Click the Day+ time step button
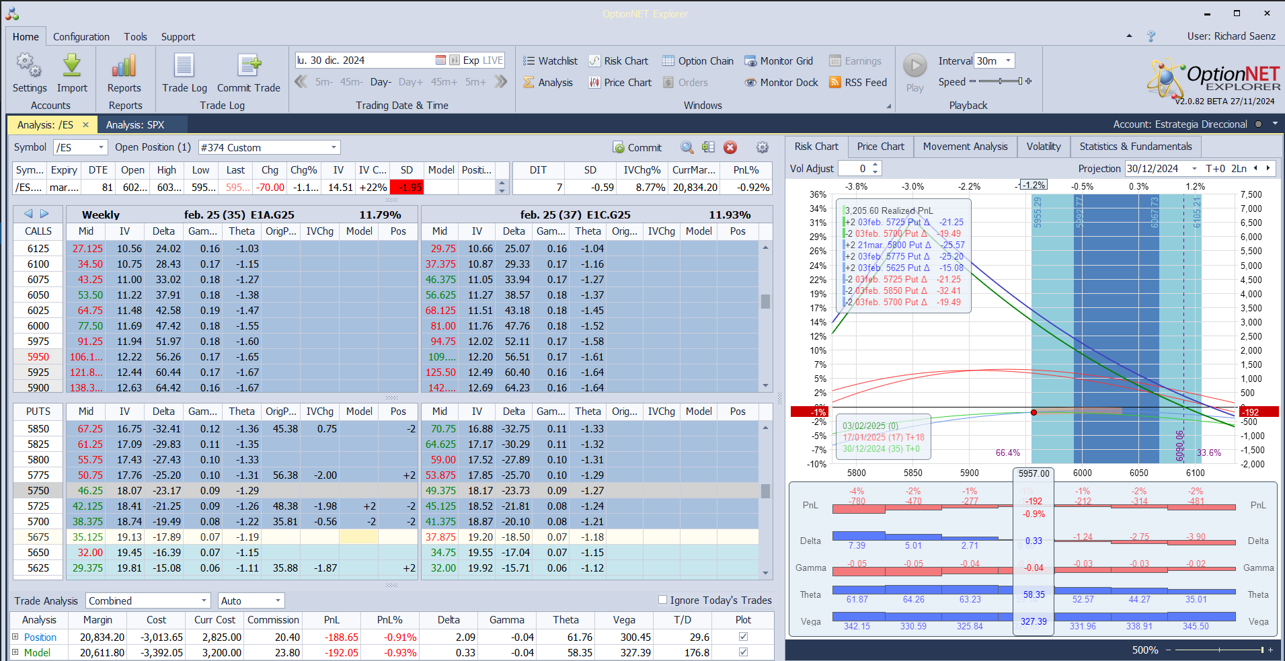 (x=411, y=82)
